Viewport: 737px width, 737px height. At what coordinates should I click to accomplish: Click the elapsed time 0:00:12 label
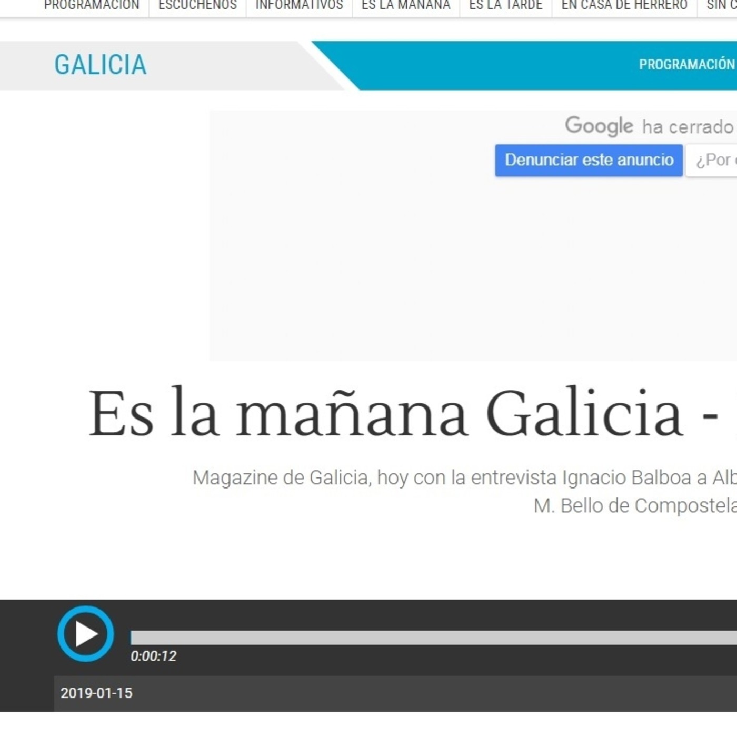(153, 656)
